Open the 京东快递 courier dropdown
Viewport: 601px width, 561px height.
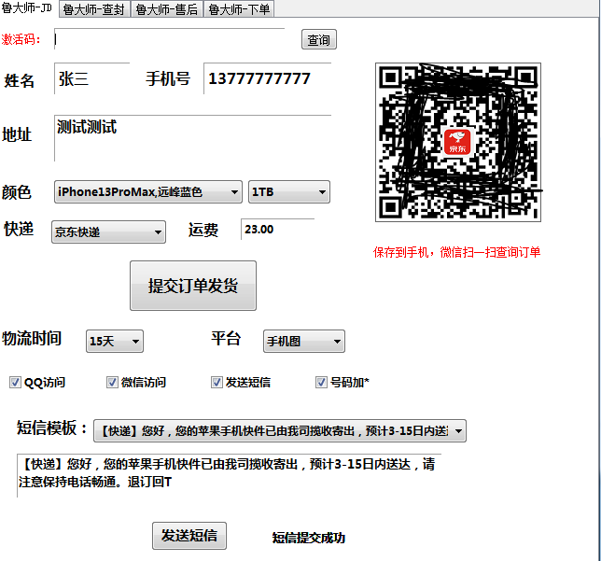[x=108, y=232]
